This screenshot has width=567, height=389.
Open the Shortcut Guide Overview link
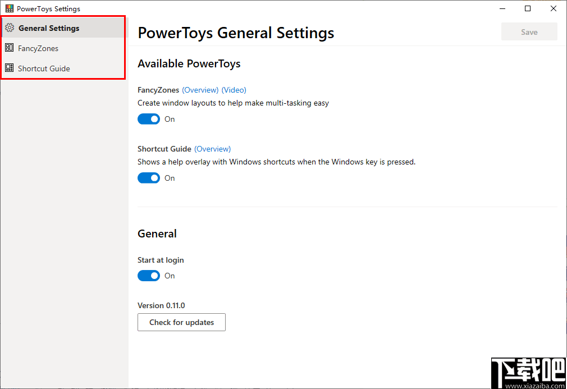(x=212, y=148)
